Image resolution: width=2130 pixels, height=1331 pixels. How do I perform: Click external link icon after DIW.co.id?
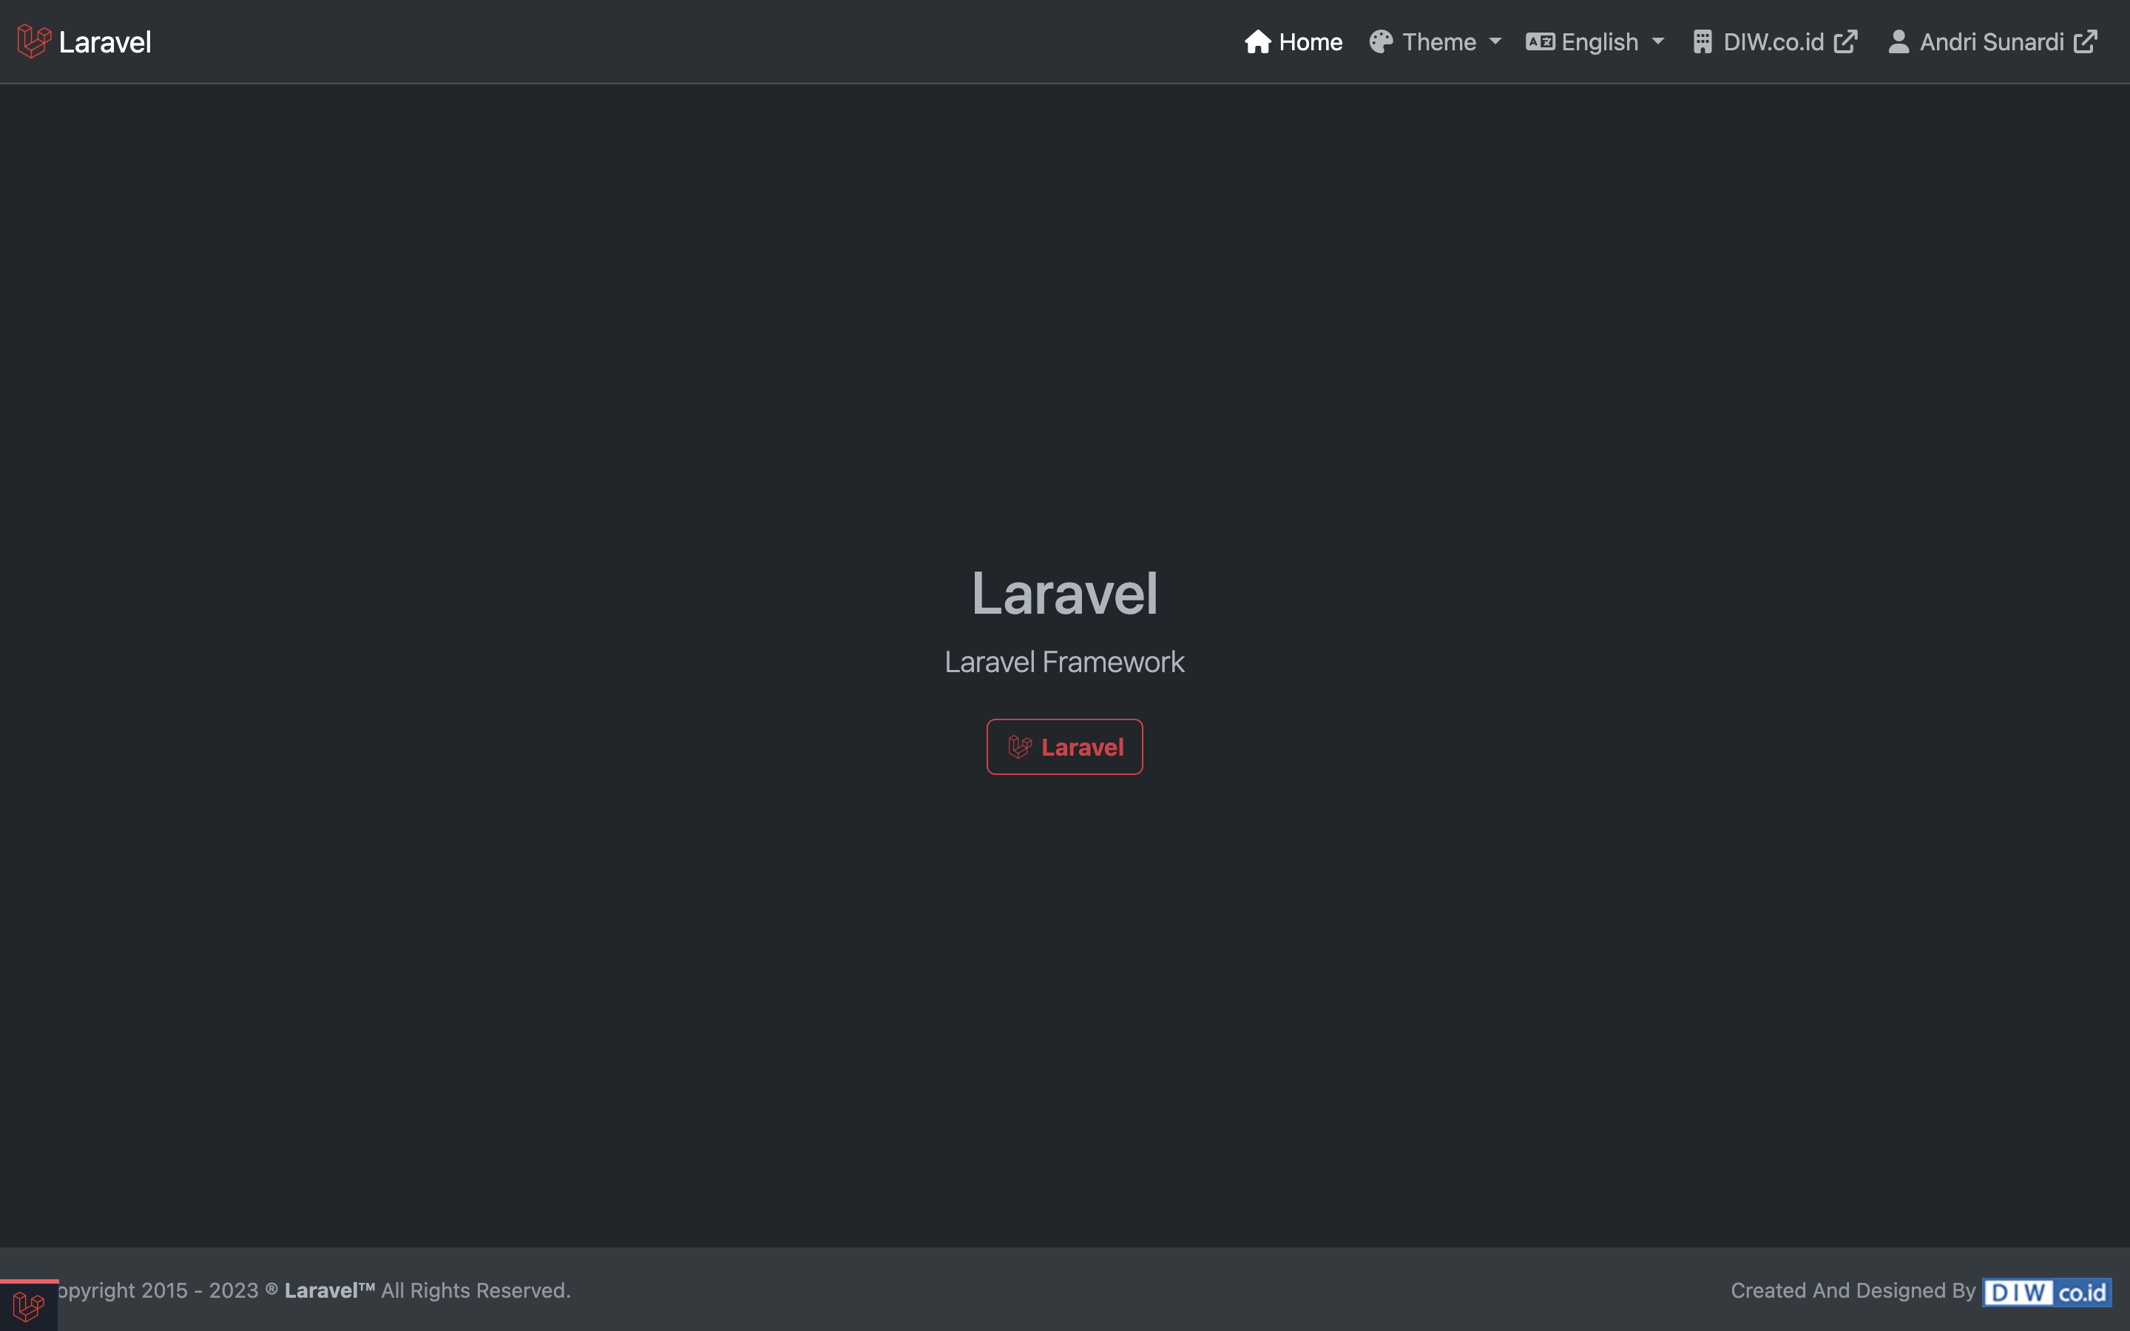tap(1846, 41)
